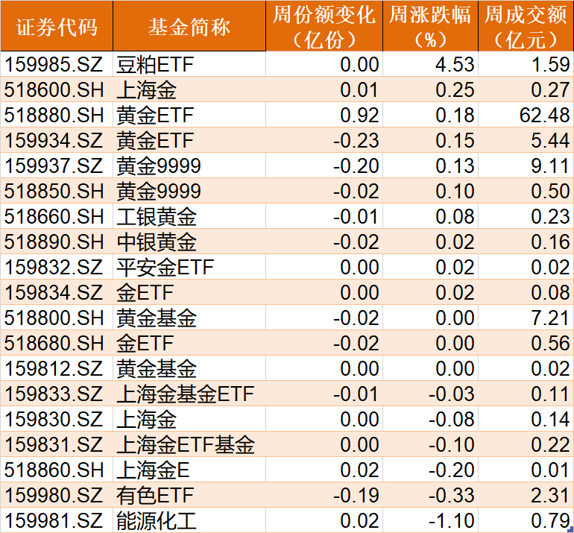Click the code cell 159980.SZ
The width and height of the screenshot is (574, 533).
(54, 495)
